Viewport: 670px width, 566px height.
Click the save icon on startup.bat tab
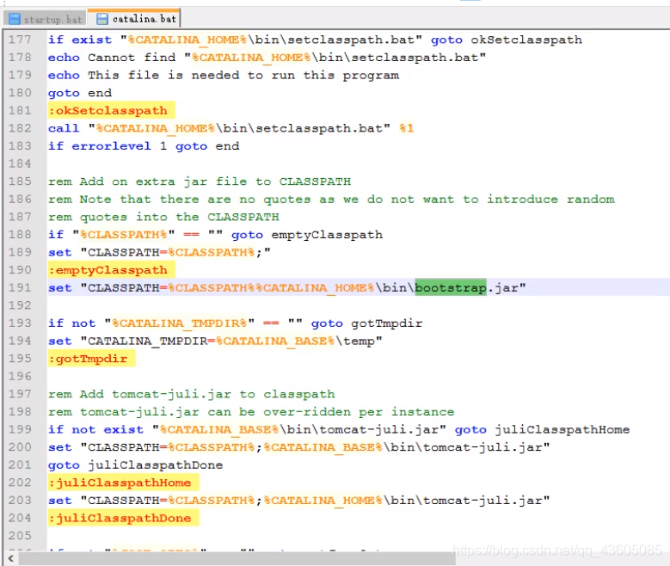(15, 19)
